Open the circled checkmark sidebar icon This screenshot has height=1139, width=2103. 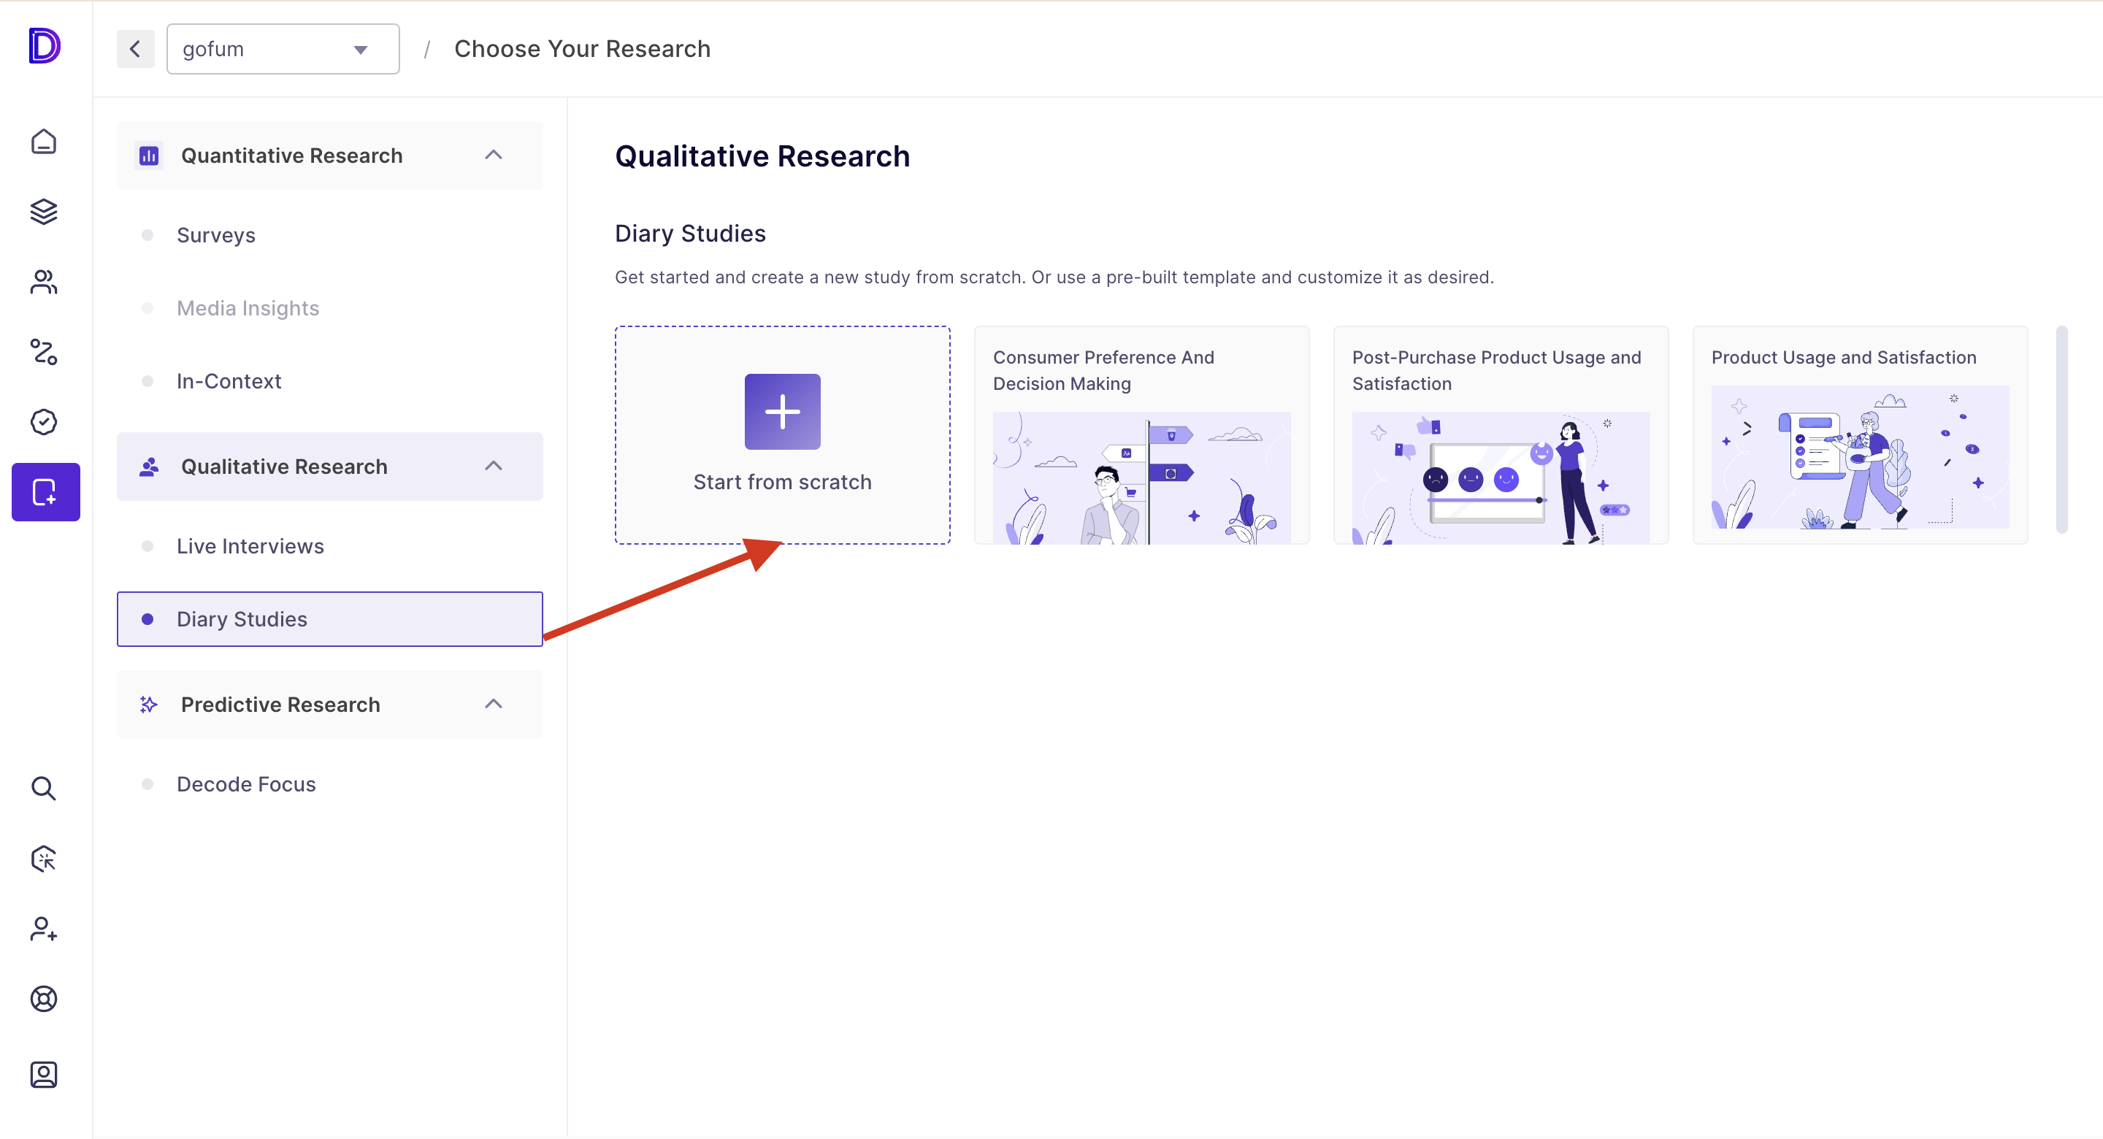[44, 422]
